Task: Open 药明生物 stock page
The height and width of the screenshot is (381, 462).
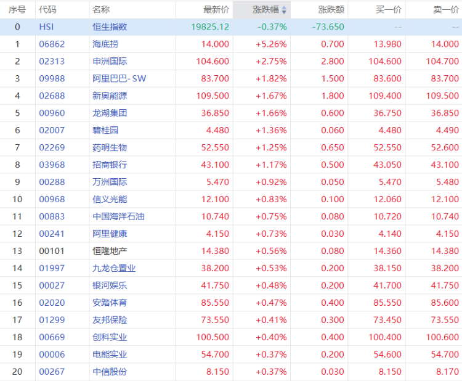Action: 110,148
